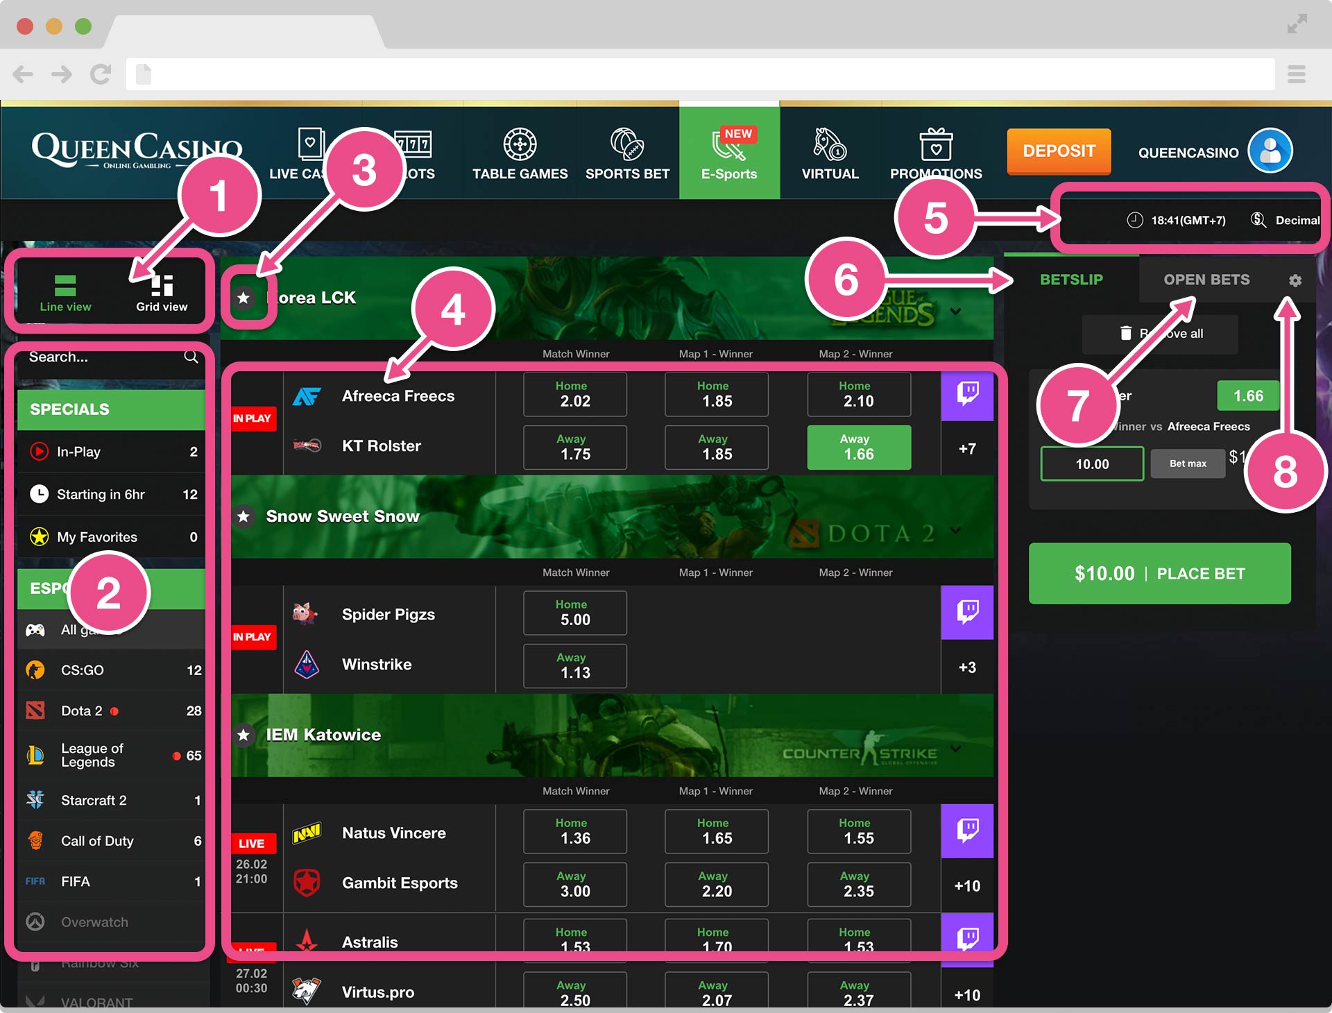This screenshot has height=1013, width=1332.
Task: Click the Gambit Esports team logo
Action: pyautogui.click(x=307, y=883)
